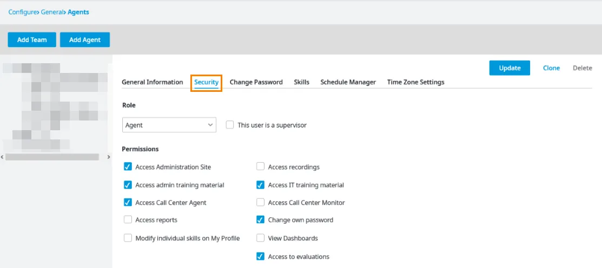The width and height of the screenshot is (602, 268).
Task: Switch to the Skills tab
Action: (x=302, y=82)
